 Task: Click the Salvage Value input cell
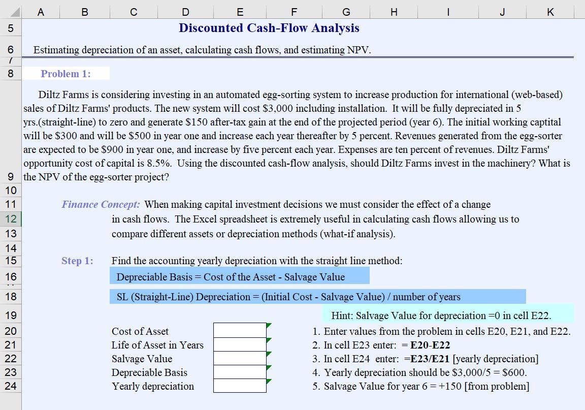pos(240,358)
